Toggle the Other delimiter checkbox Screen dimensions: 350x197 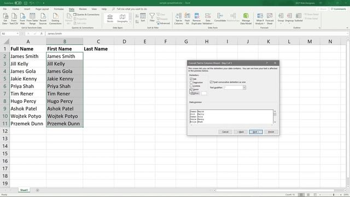point(191,93)
